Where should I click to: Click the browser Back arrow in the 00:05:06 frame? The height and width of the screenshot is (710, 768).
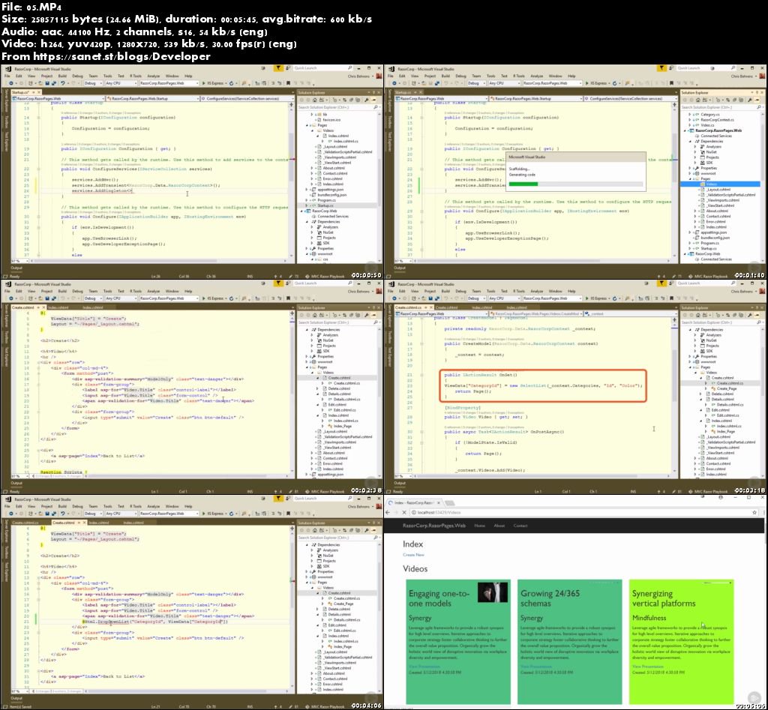[388, 512]
